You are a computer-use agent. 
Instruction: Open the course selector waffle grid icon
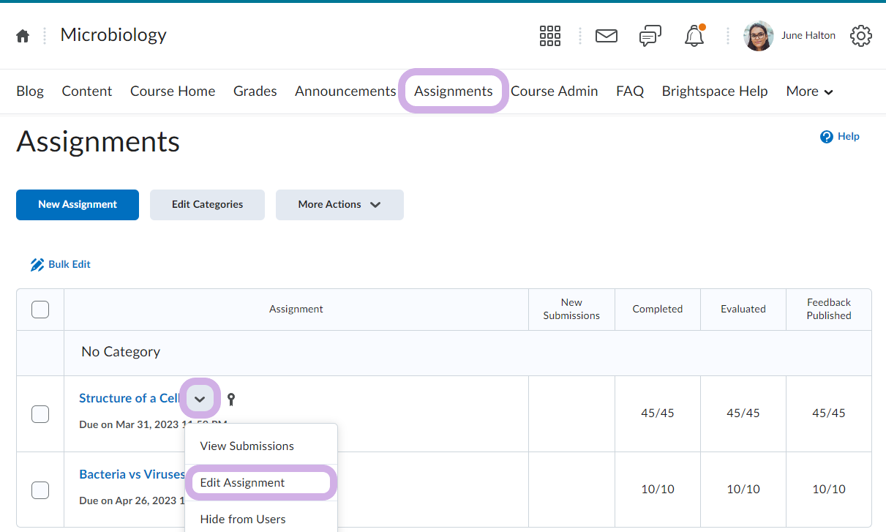(549, 36)
